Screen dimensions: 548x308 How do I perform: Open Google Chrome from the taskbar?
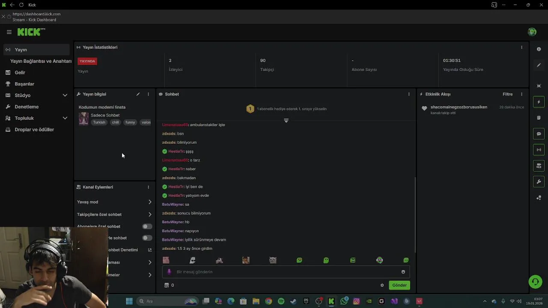(268, 301)
